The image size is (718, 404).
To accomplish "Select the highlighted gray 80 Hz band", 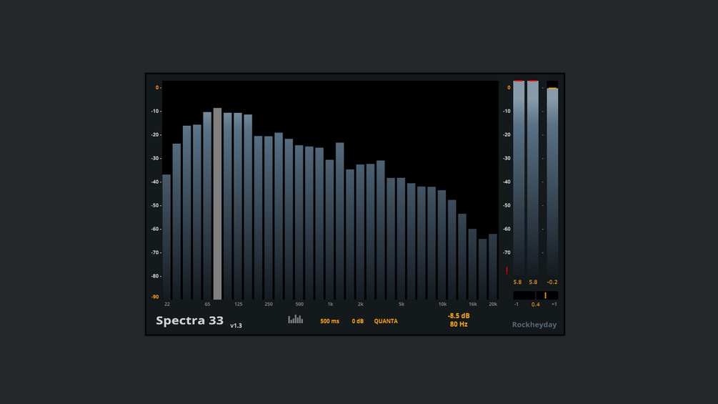I will pyautogui.click(x=217, y=204).
